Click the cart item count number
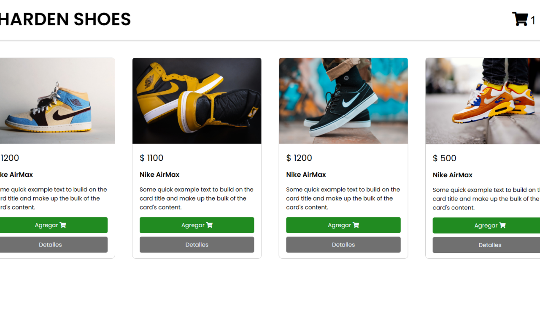The width and height of the screenshot is (540, 331). (533, 20)
